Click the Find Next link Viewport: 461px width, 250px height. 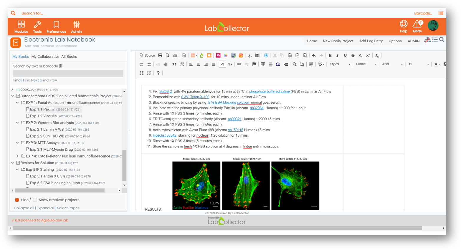[x=31, y=80]
